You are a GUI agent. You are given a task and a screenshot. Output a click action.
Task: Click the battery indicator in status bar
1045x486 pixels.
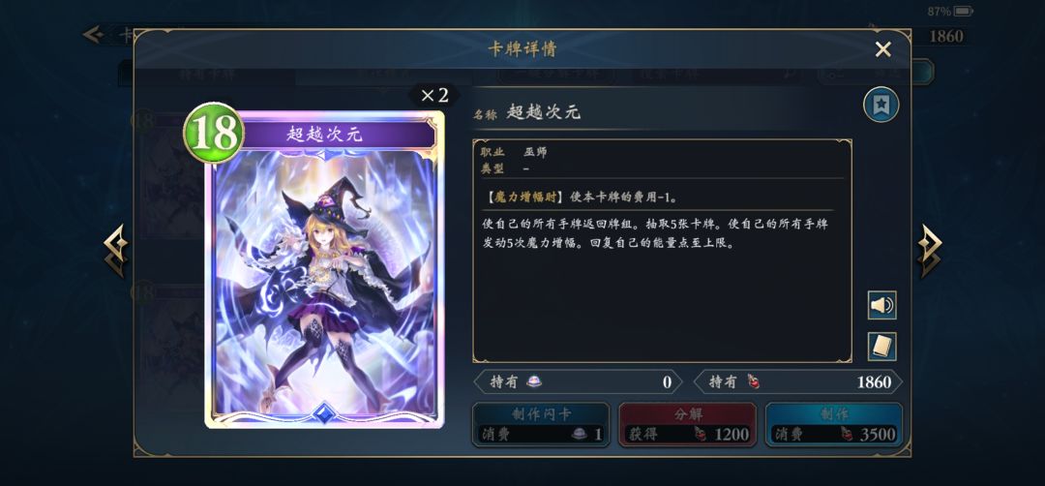963,12
